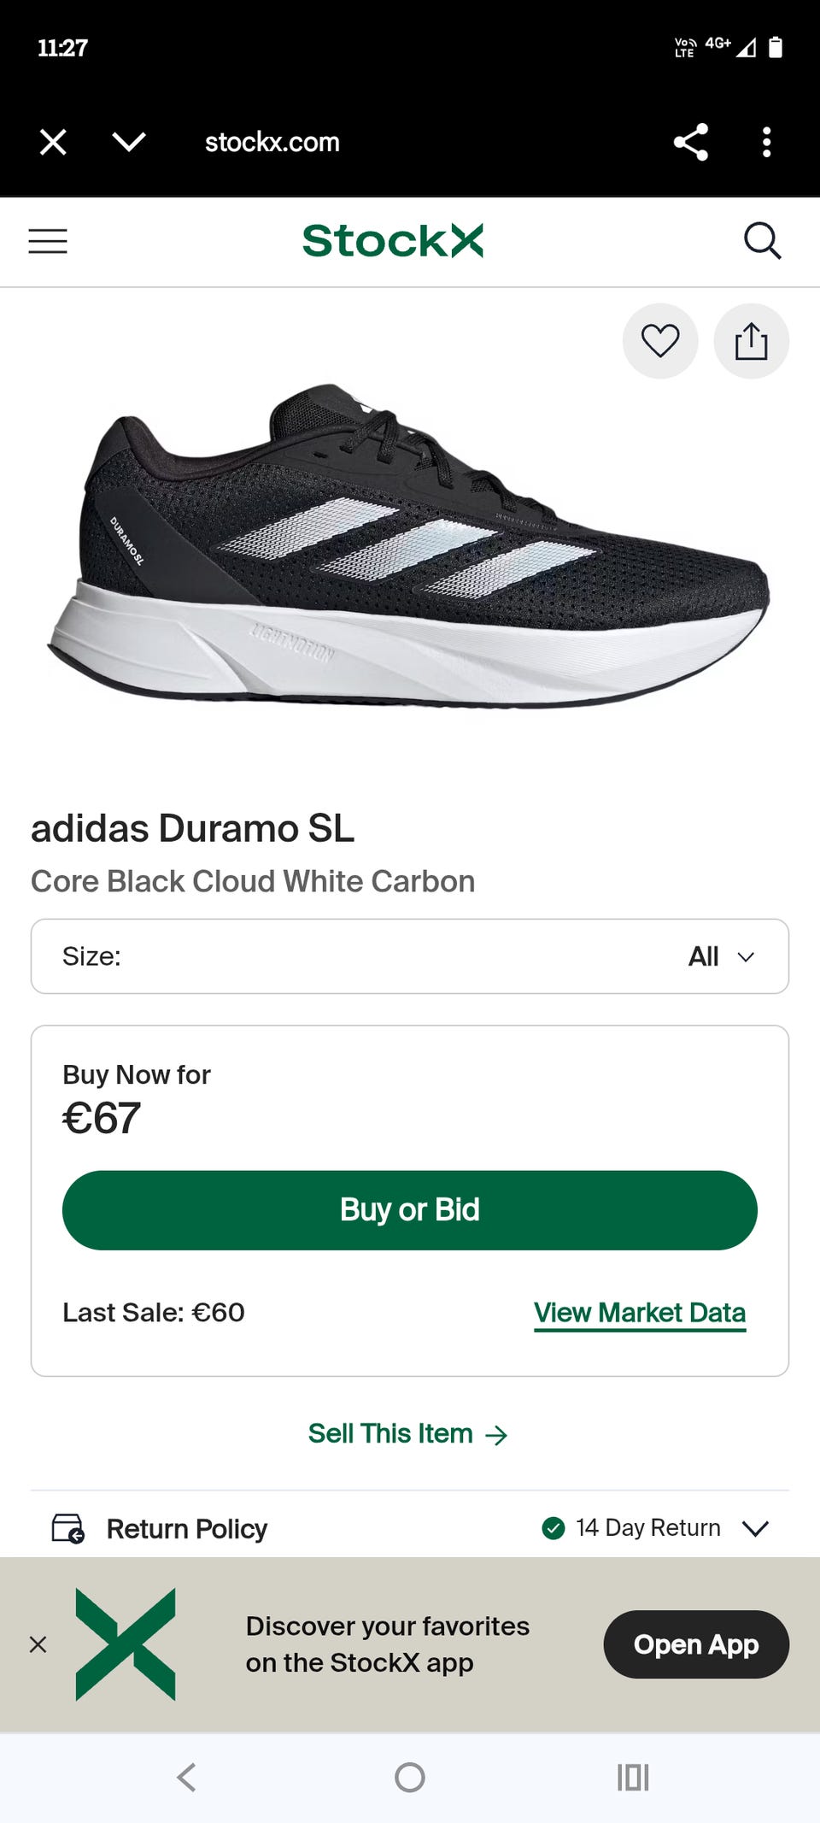Tap the StockX search magnifier icon

click(762, 241)
